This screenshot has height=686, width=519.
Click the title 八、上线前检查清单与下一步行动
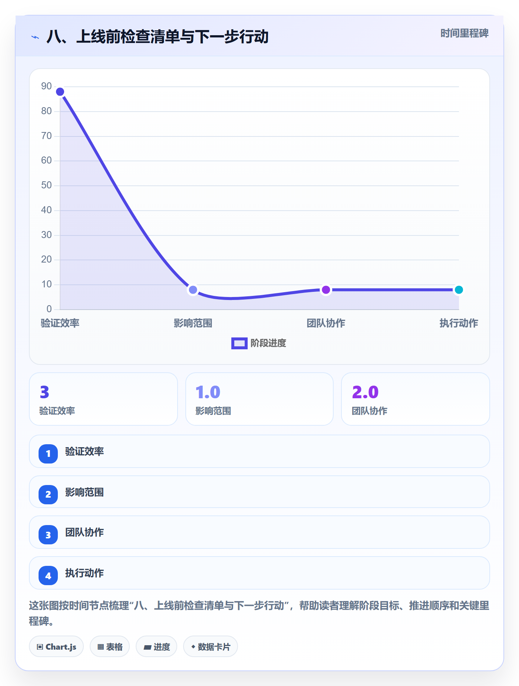[x=158, y=37]
